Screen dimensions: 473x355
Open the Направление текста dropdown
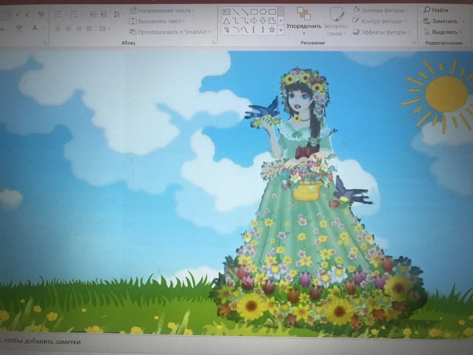pyautogui.click(x=162, y=11)
